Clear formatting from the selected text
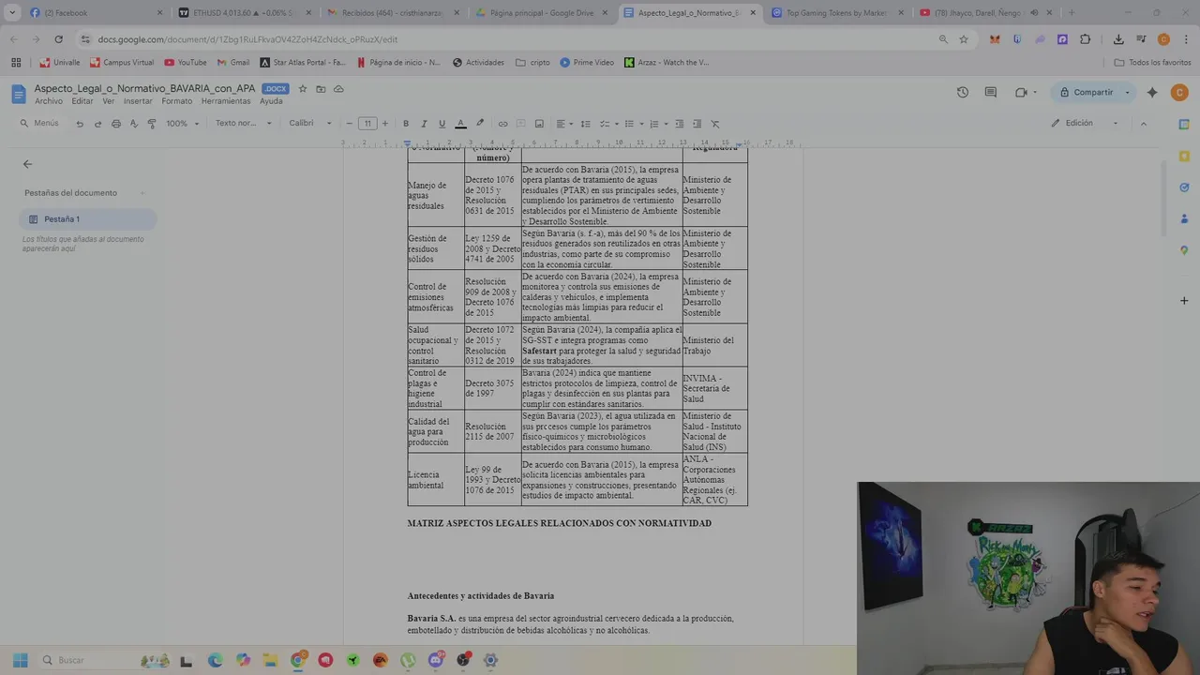The width and height of the screenshot is (1200, 675). (715, 124)
